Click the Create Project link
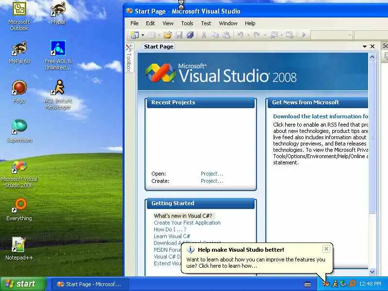388x291 pixels. (212, 181)
